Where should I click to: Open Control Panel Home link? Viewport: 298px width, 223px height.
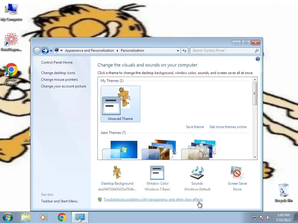(57, 62)
